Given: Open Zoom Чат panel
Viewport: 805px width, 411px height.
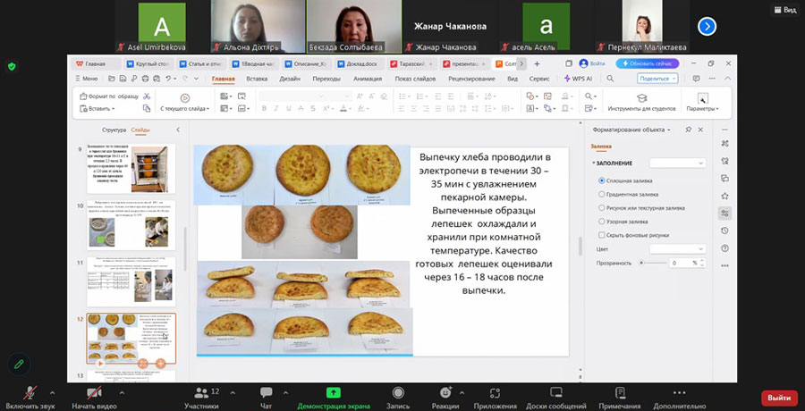Looking at the screenshot, I should [266, 392].
